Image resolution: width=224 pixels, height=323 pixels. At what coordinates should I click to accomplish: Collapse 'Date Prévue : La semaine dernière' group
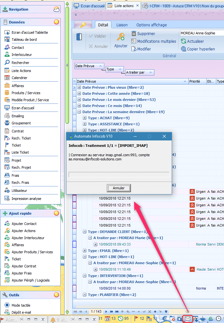(x=79, y=112)
